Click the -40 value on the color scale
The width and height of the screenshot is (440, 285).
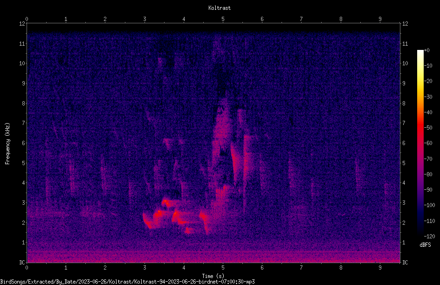[x=428, y=112]
